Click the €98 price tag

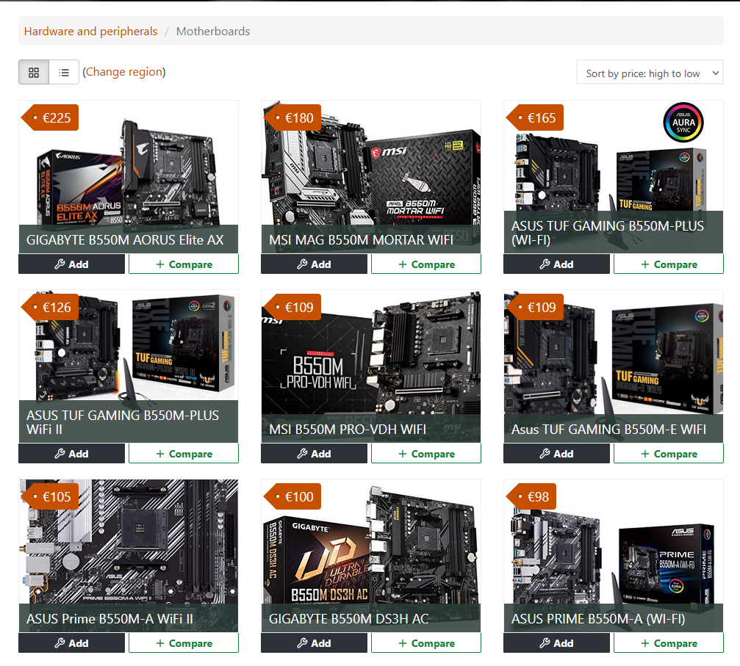tap(531, 496)
